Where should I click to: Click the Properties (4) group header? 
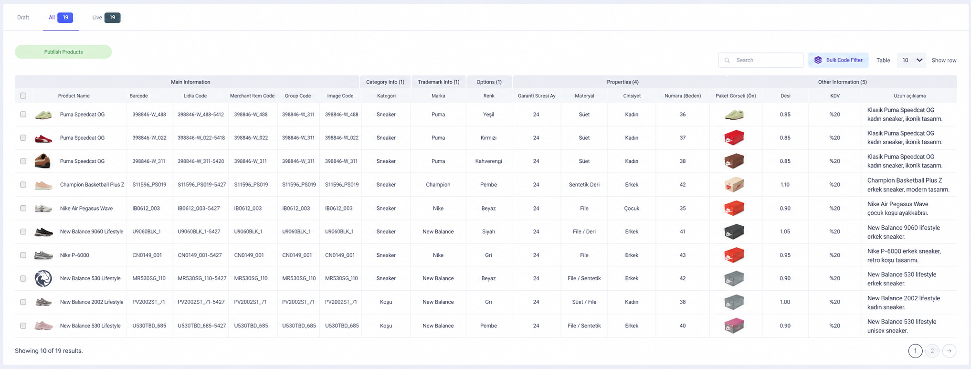tap(623, 82)
